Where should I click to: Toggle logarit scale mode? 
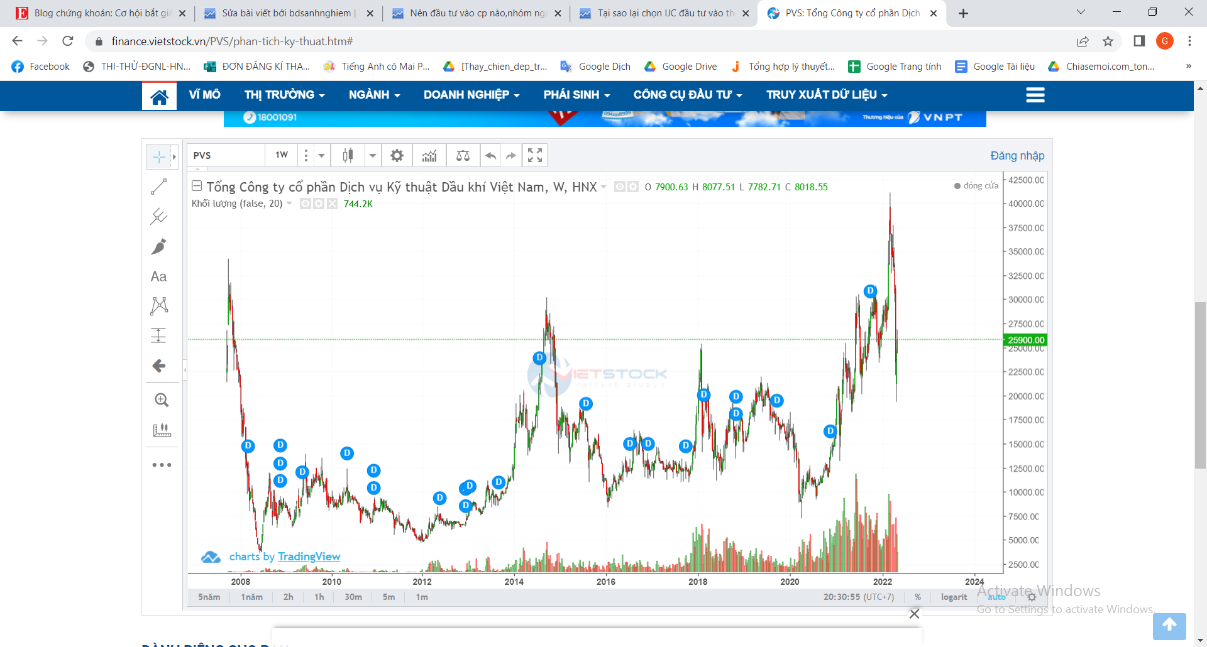[954, 597]
